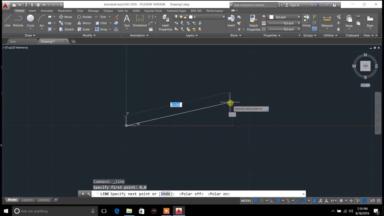Select the Polyline tool
This screenshot has width=384, height=216.
click(18, 21)
